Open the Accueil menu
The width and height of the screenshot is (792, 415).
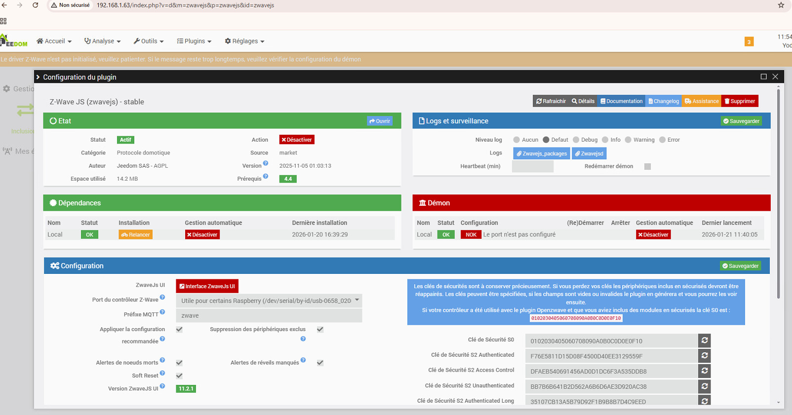[54, 41]
